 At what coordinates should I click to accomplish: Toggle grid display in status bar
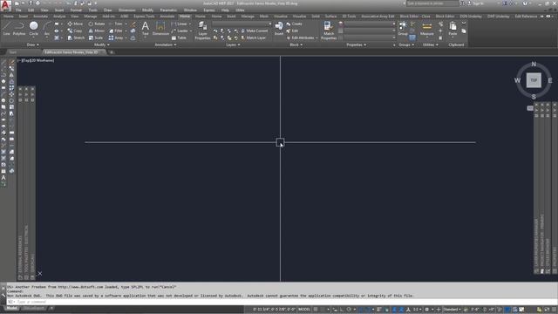316,310
